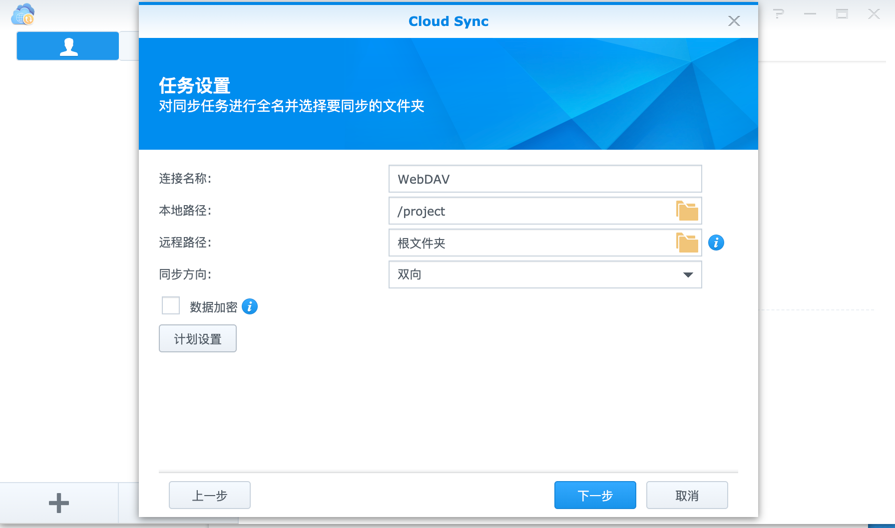Close the Cloud Sync task wizard dialog
895x528 pixels.
pos(734,21)
